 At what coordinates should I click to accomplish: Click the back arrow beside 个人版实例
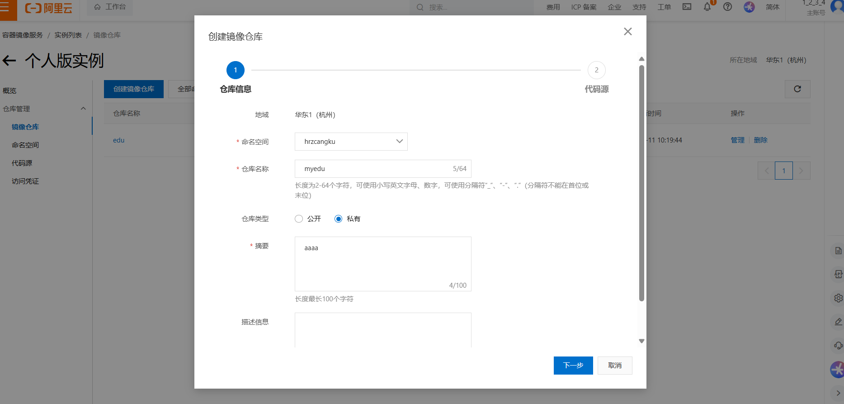[9, 61]
